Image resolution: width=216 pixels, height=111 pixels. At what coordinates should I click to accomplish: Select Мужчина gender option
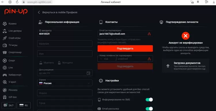46,63
